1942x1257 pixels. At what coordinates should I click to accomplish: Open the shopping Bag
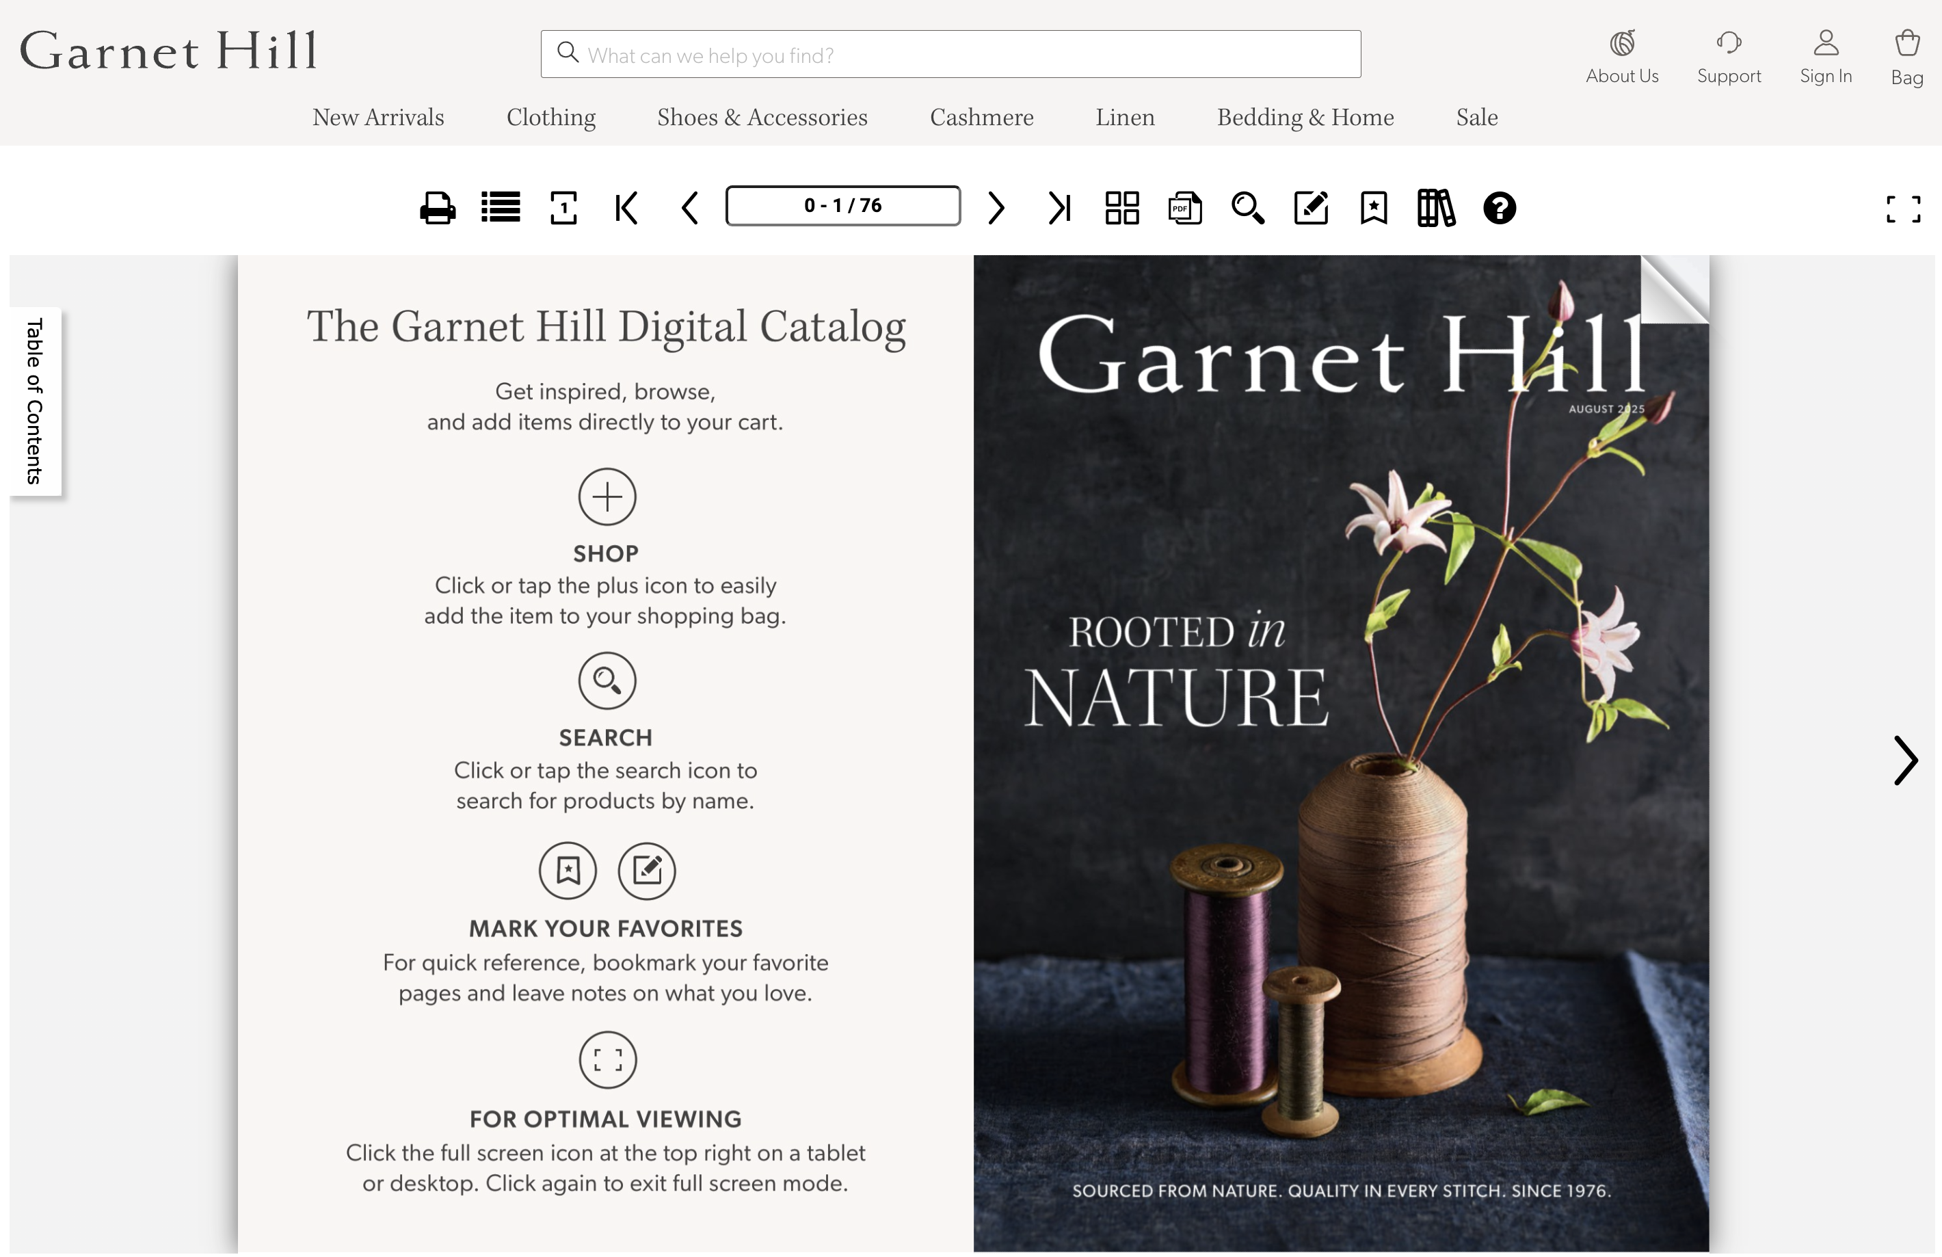pos(1907,57)
